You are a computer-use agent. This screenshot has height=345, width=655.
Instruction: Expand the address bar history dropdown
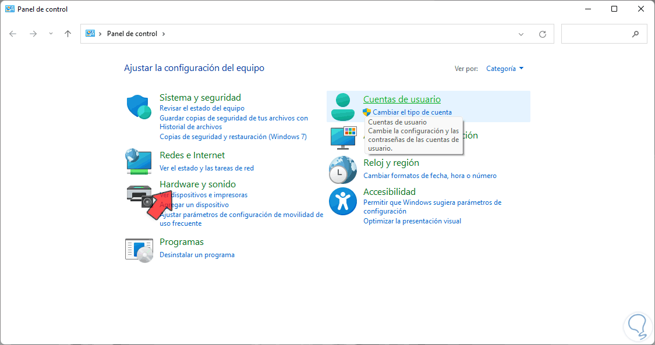click(x=521, y=34)
